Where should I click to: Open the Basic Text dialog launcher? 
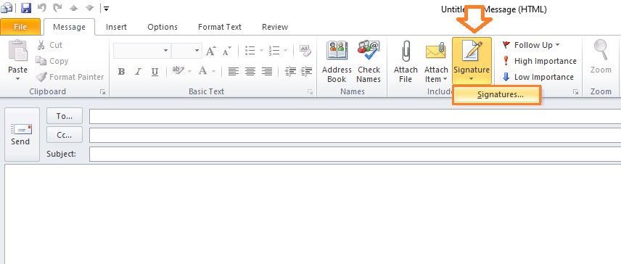click(310, 92)
